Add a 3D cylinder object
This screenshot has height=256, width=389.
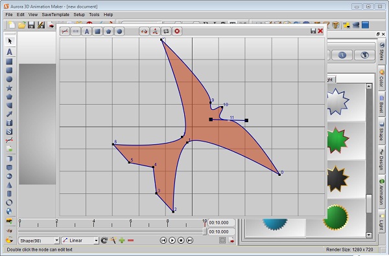coord(9,194)
